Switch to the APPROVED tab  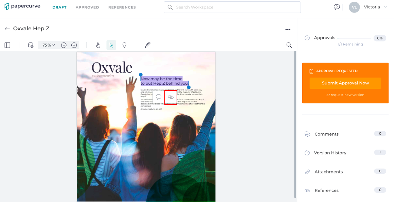[x=87, y=7]
